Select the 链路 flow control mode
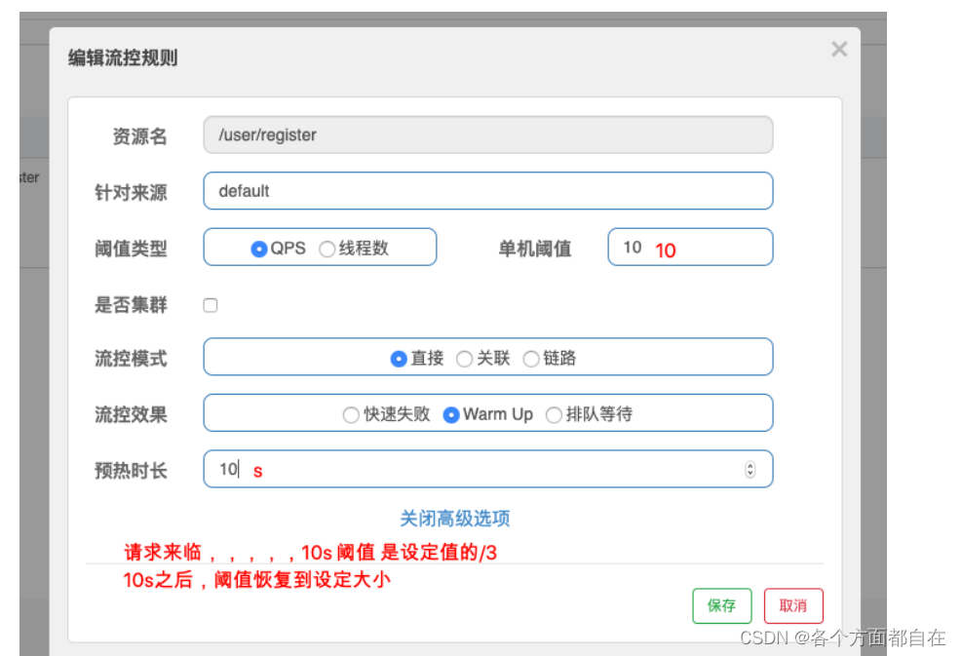Viewport: 961px width, 656px height. (x=531, y=359)
